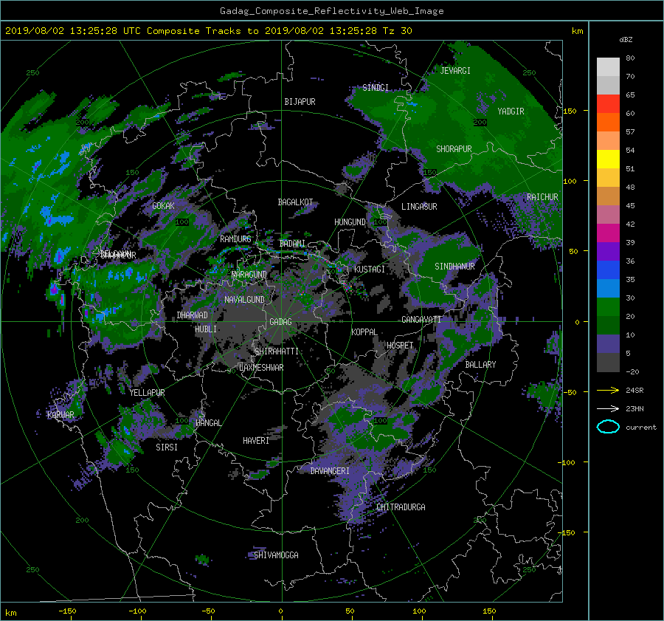
Task: Click the GANGAVATI city label
Action: 421,320
